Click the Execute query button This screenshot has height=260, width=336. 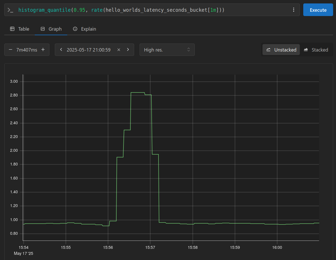point(318,10)
